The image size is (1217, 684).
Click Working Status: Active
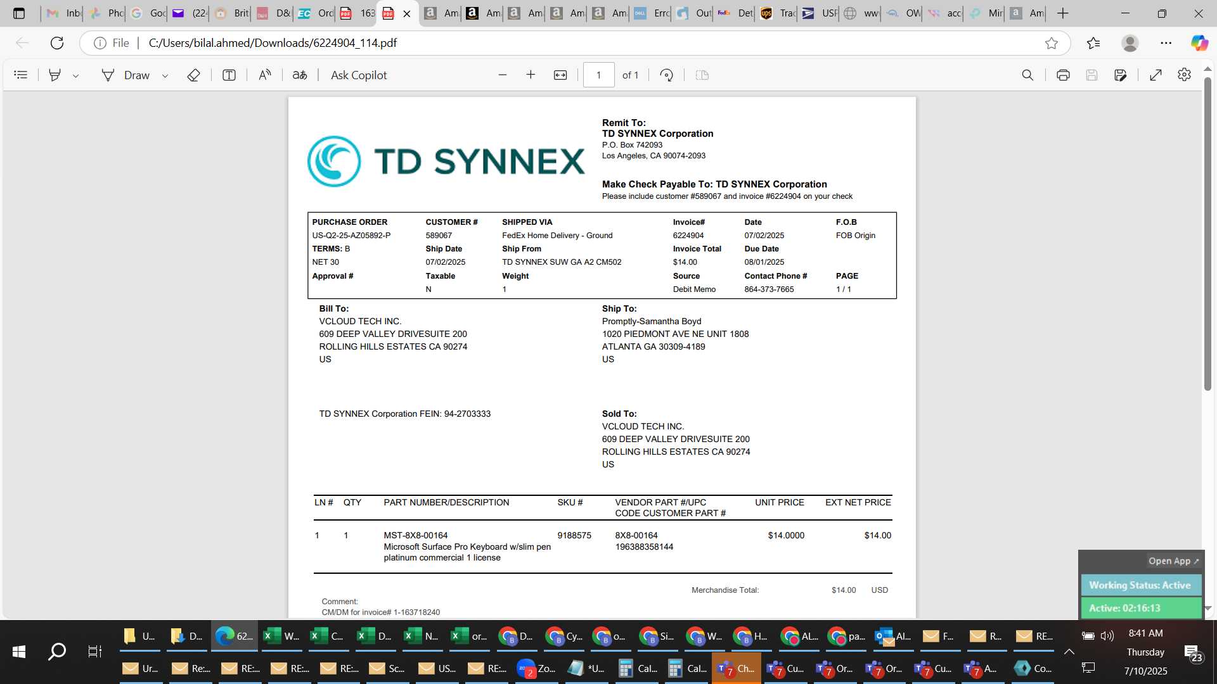pos(1140,585)
